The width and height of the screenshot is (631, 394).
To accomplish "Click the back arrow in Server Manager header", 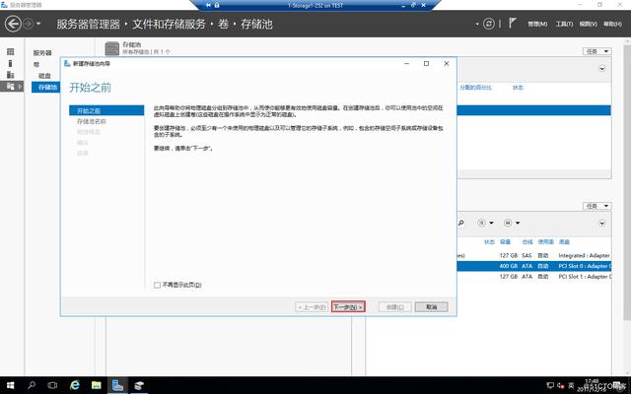I will point(13,24).
